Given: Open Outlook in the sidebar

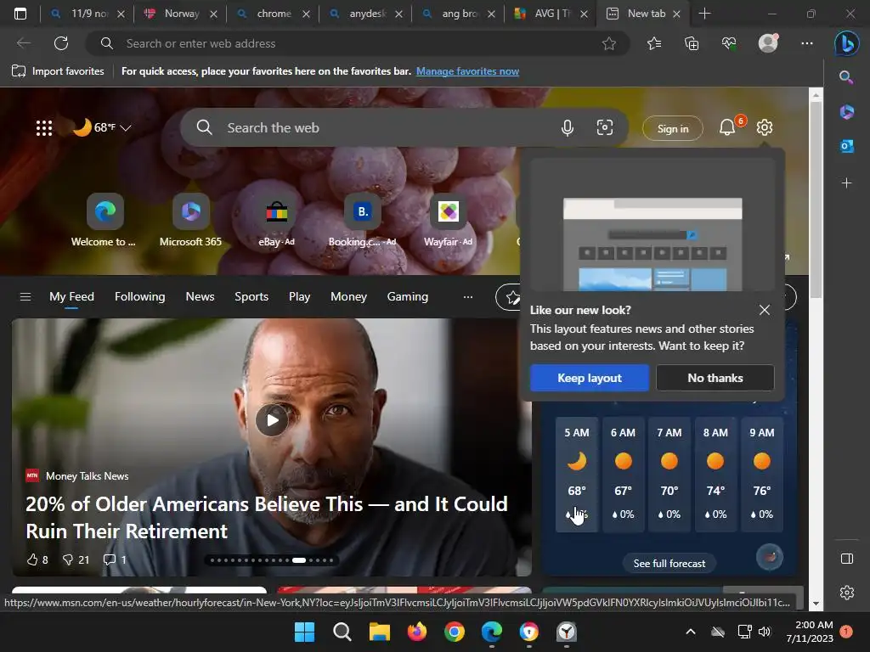Looking at the screenshot, I should pyautogui.click(x=847, y=146).
